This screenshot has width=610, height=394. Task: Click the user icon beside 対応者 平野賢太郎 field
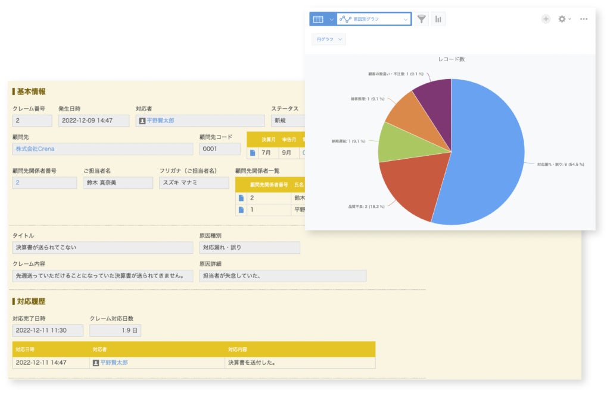point(142,121)
